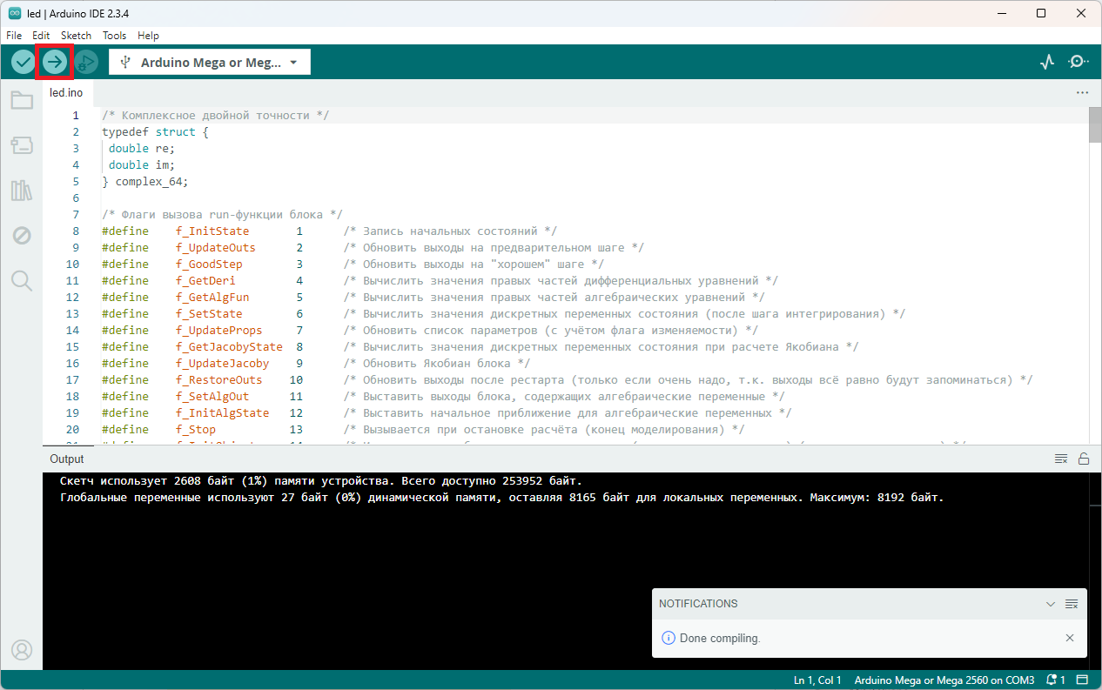
Task: Toggle the bottom panel in status bar
Action: pos(1083,680)
